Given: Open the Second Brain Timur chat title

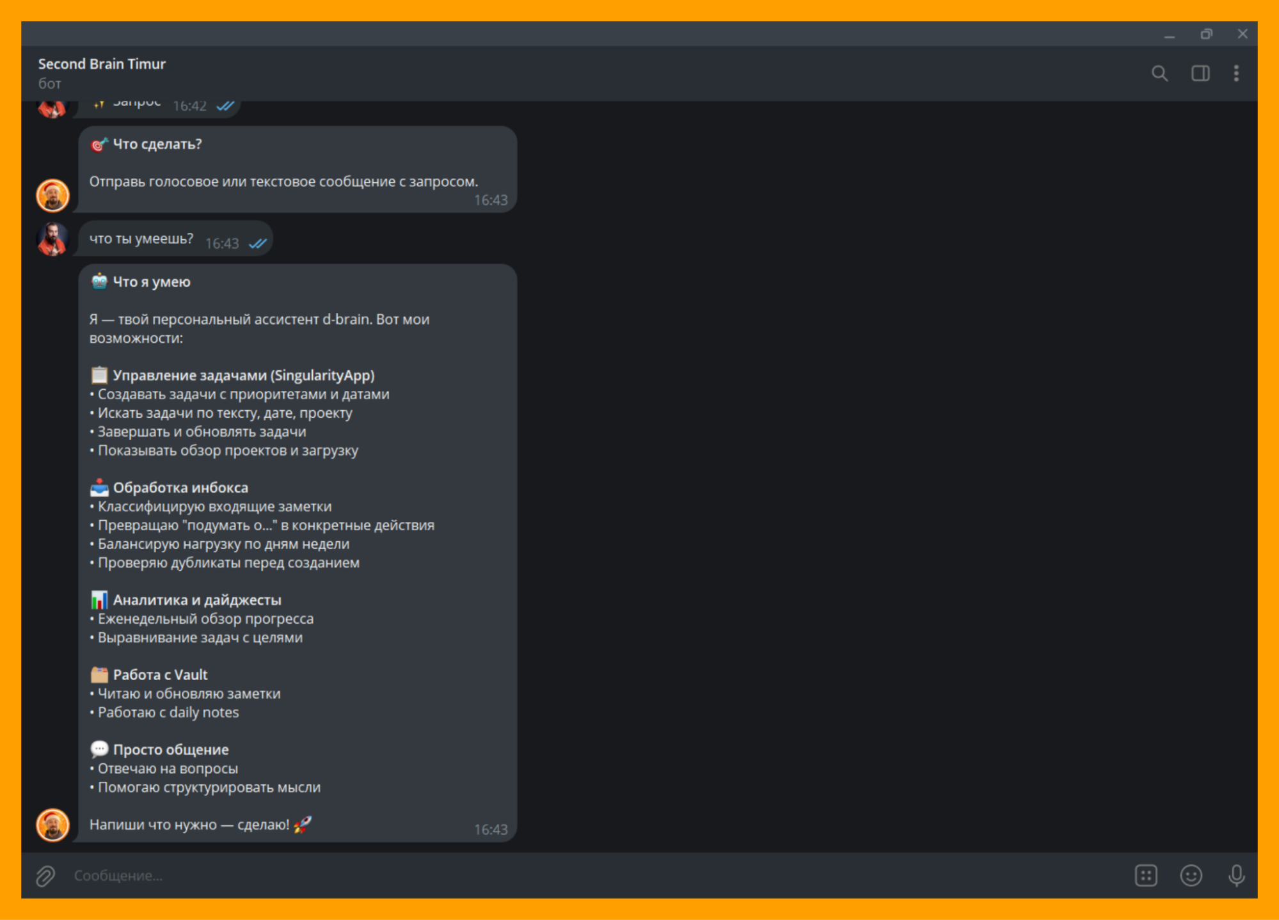Looking at the screenshot, I should pyautogui.click(x=102, y=64).
